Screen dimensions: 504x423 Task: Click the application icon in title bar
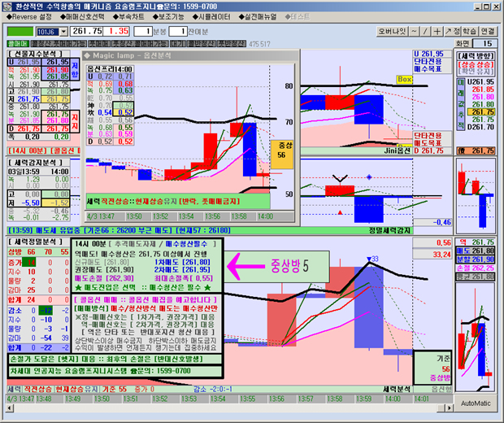7,7
